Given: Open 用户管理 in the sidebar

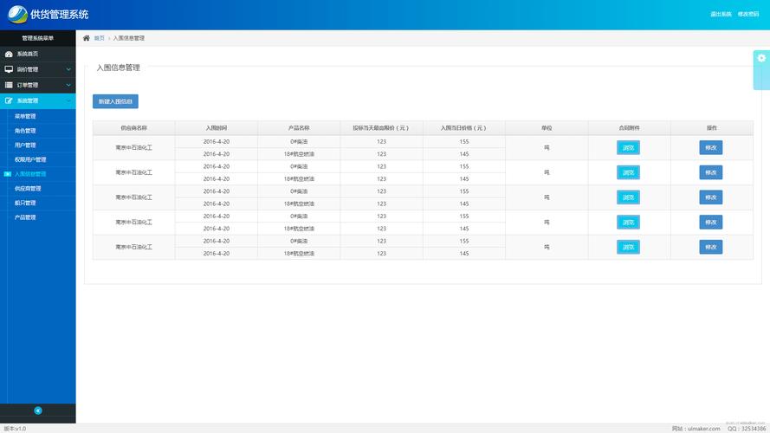Looking at the screenshot, I should (x=25, y=145).
